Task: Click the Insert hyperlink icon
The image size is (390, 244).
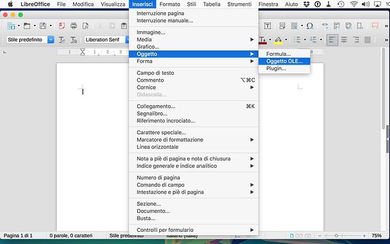Action: click(325, 26)
